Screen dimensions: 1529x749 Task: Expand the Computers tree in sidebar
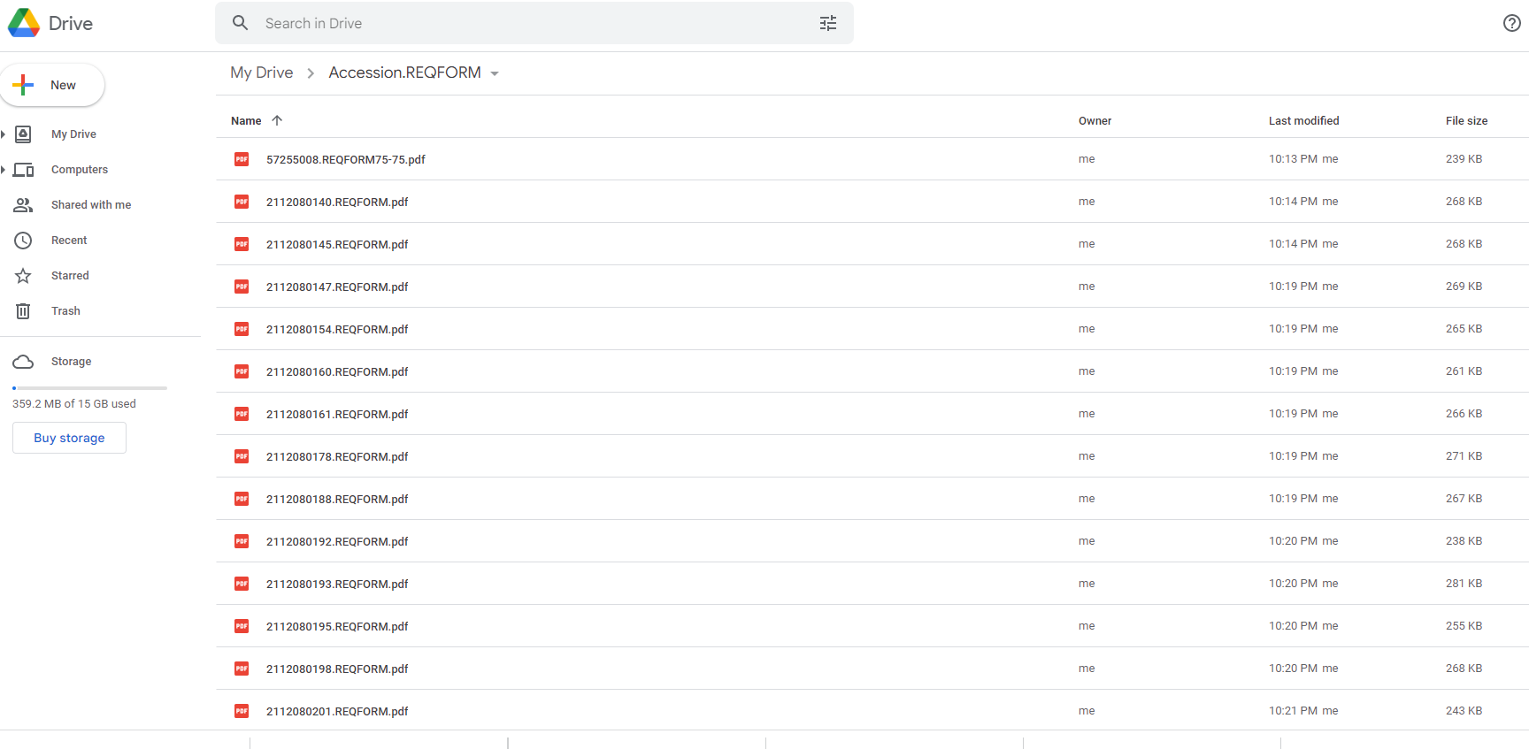pos(4,170)
